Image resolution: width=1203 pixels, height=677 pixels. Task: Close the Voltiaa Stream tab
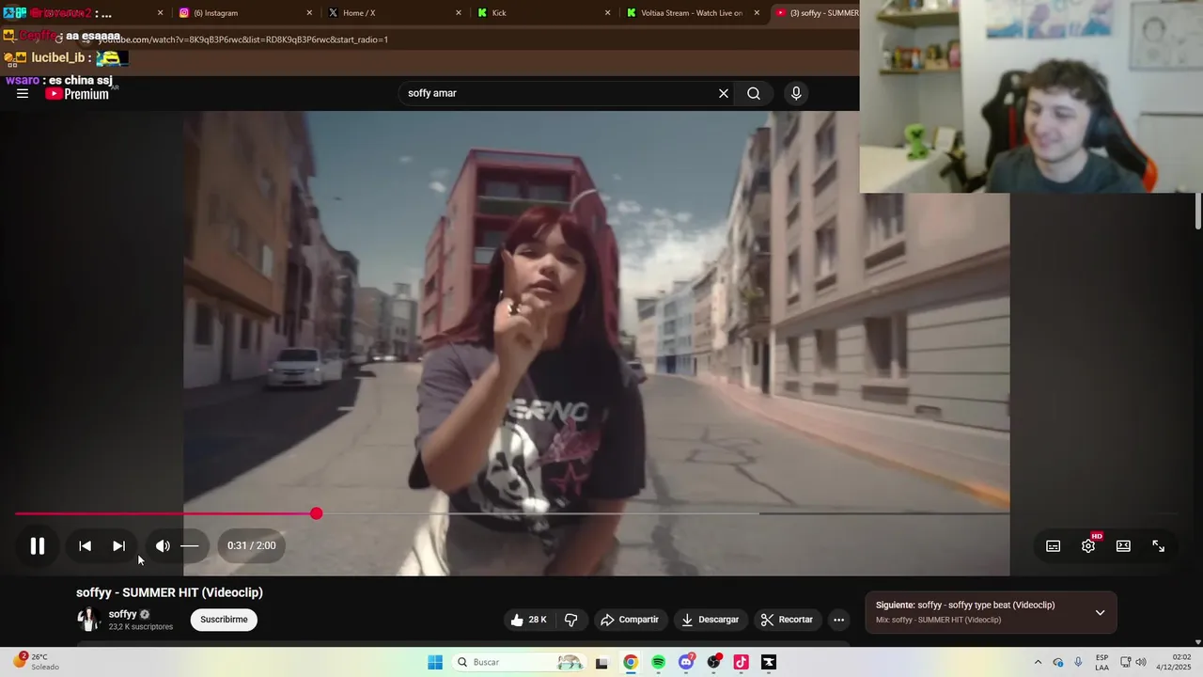tap(757, 13)
